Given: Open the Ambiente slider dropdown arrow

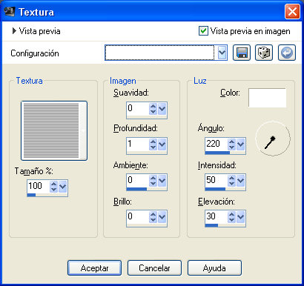Looking at the screenshot, I should pyautogui.click(x=162, y=181).
